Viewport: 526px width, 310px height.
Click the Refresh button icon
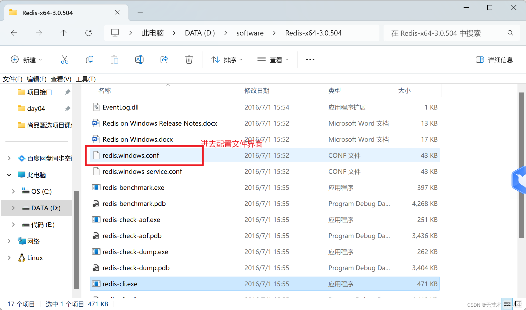(x=89, y=33)
